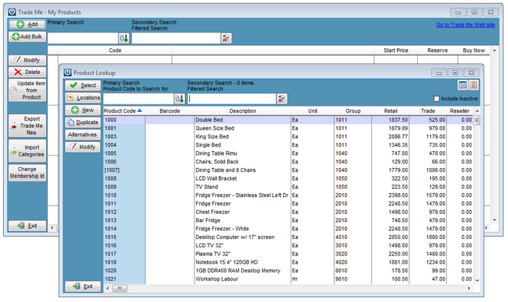The width and height of the screenshot is (508, 302).
Task: Select the Plasma TV 32" row
Action: click(x=288, y=254)
